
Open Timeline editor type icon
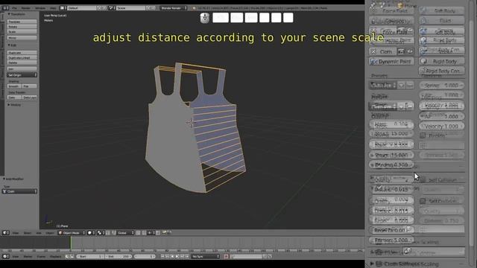(5, 256)
